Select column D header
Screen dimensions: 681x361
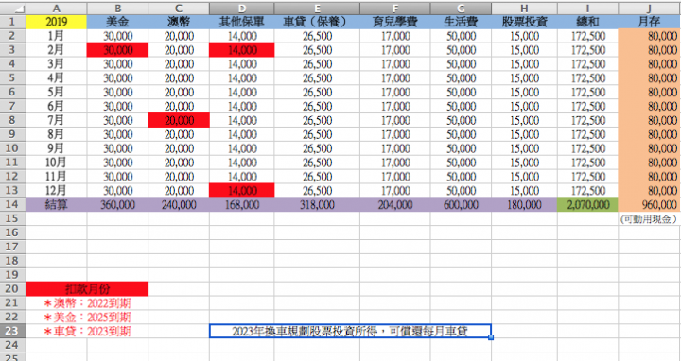pyautogui.click(x=242, y=9)
